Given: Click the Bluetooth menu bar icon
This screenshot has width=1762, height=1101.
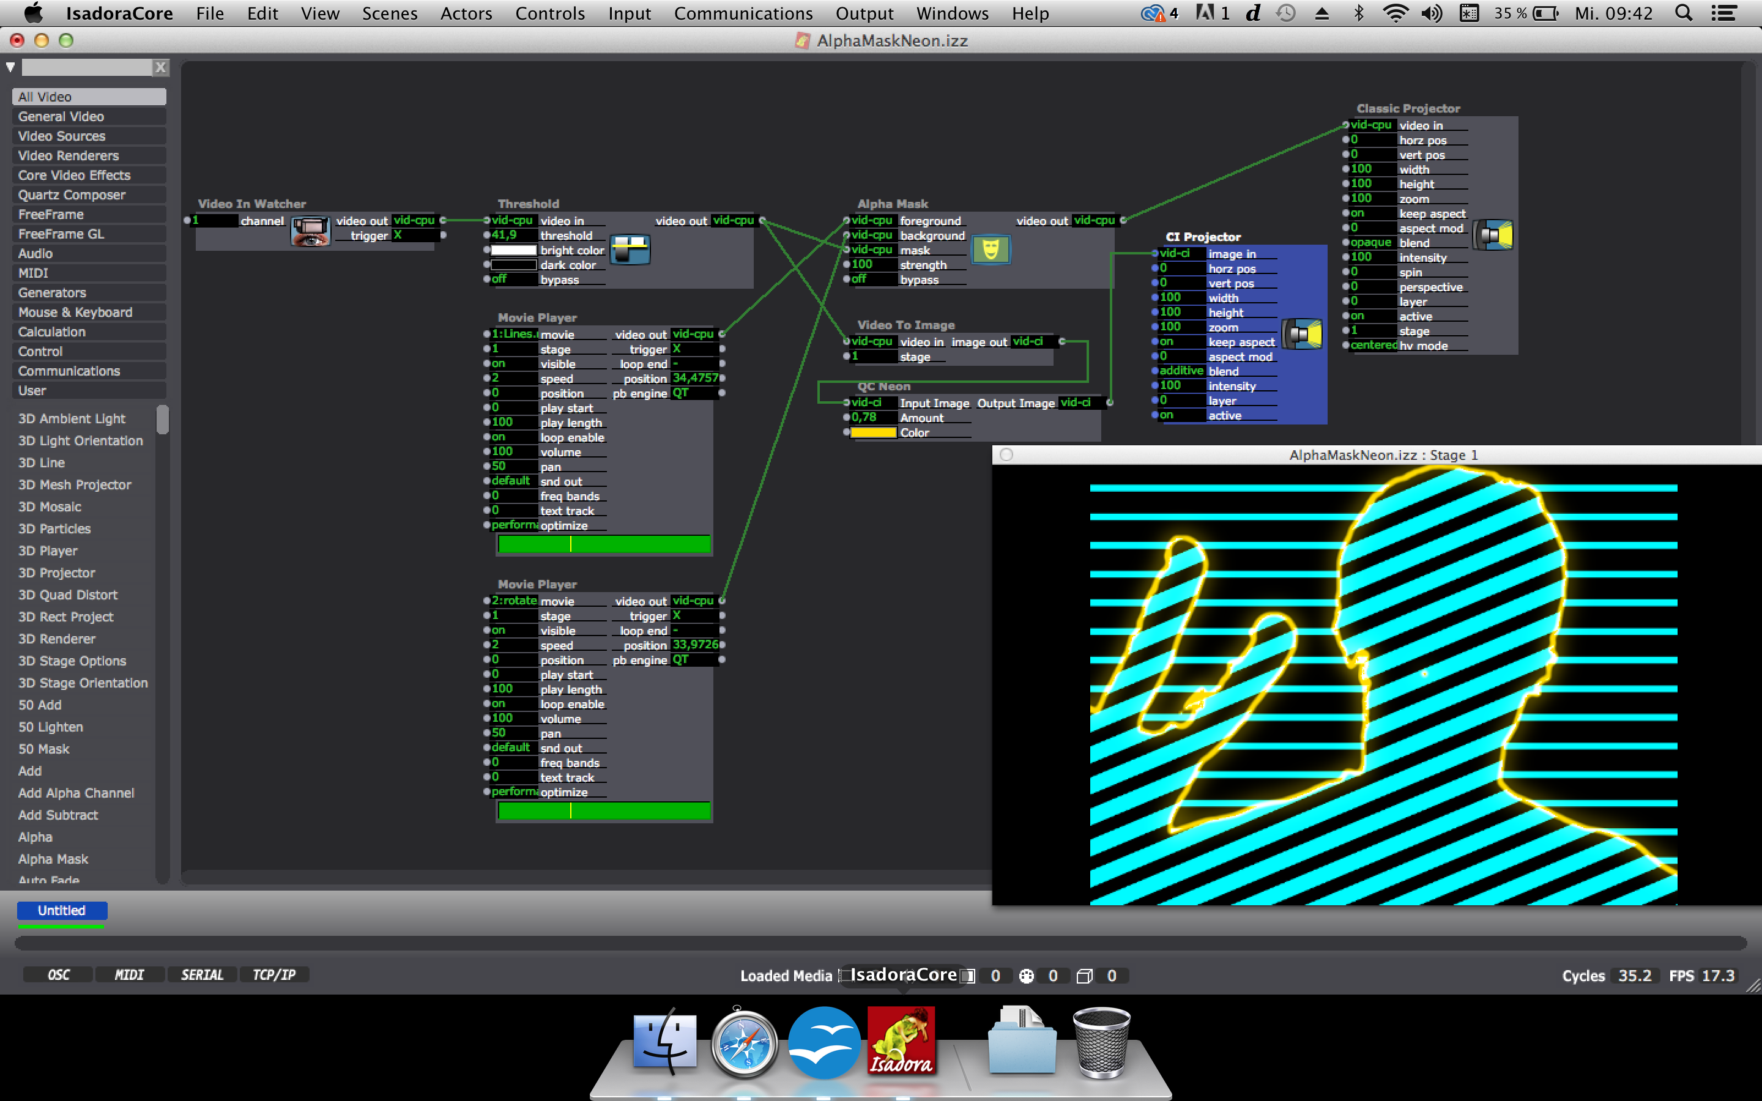Looking at the screenshot, I should tap(1358, 13).
